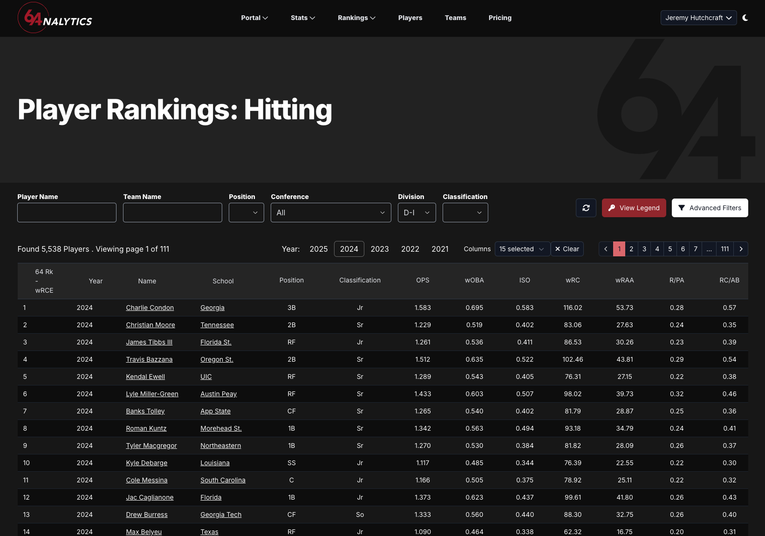Toggle dark mode with the moon icon

pyautogui.click(x=745, y=18)
